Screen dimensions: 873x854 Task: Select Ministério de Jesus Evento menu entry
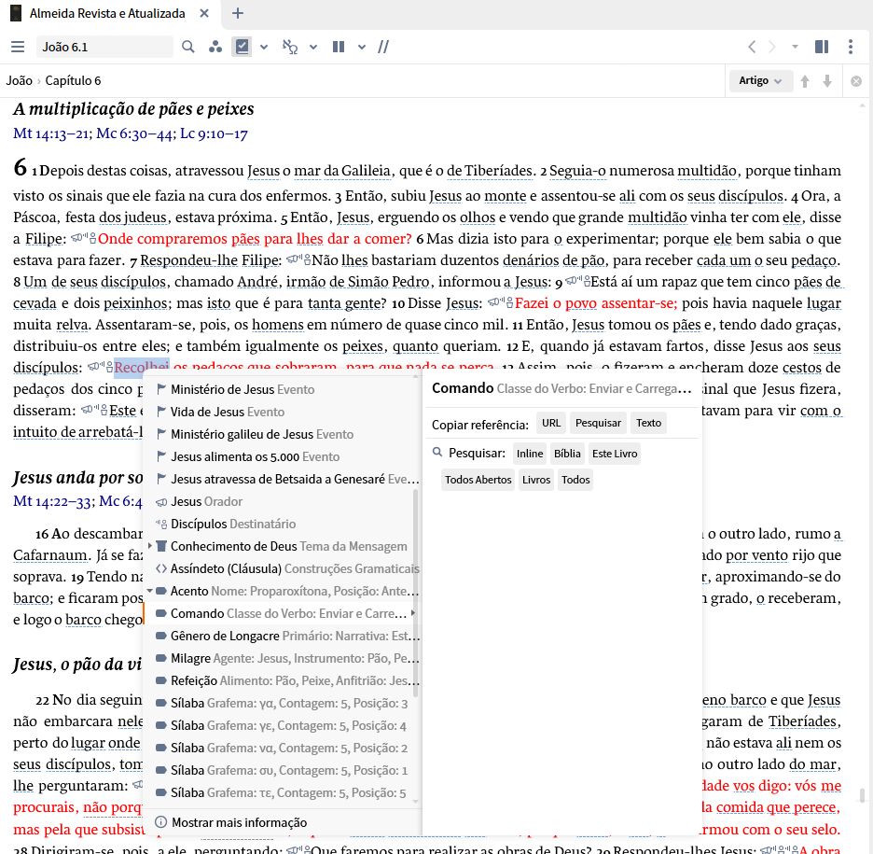pos(282,389)
